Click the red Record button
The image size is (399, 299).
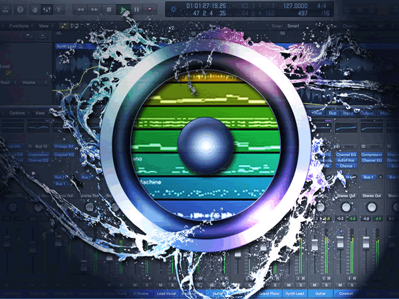(x=150, y=10)
